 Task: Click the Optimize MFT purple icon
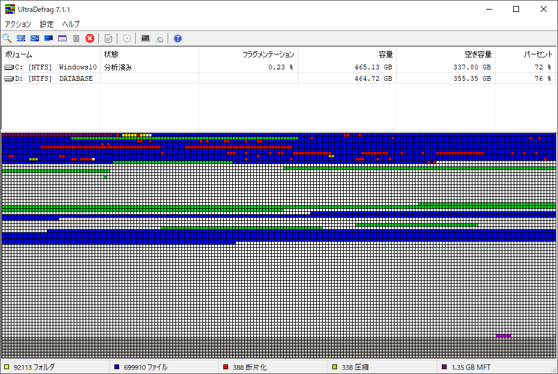[x=62, y=38]
